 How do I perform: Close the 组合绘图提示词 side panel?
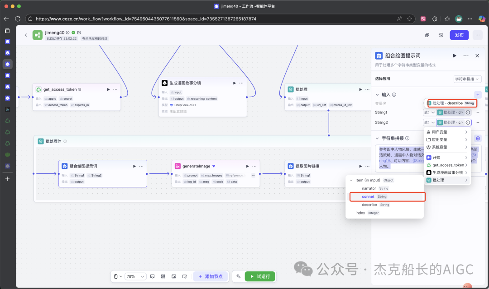(x=477, y=56)
